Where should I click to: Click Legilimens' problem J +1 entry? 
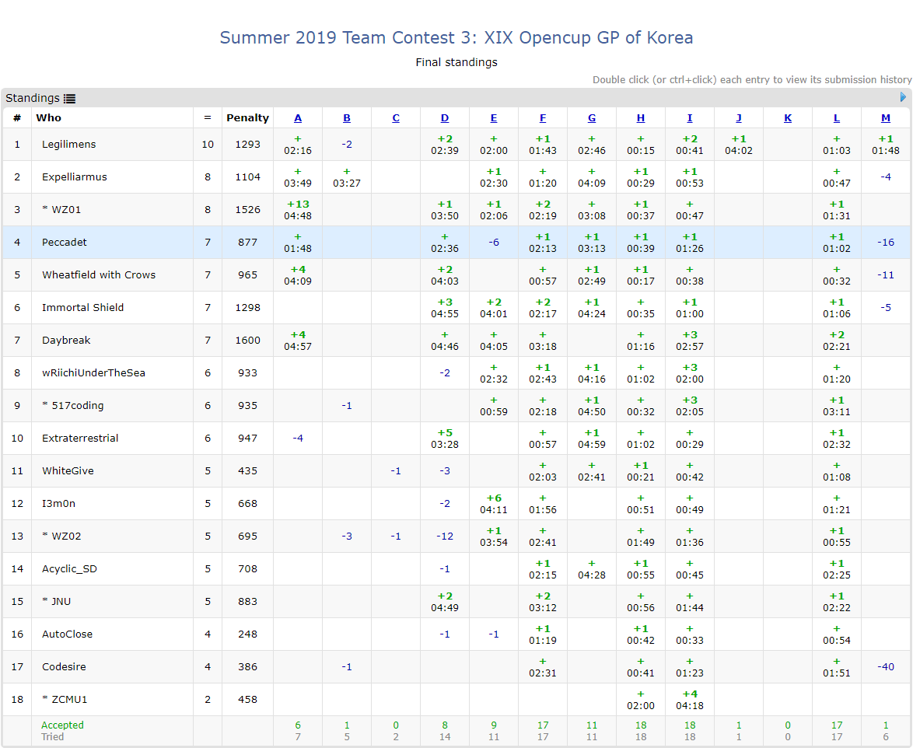pos(739,145)
